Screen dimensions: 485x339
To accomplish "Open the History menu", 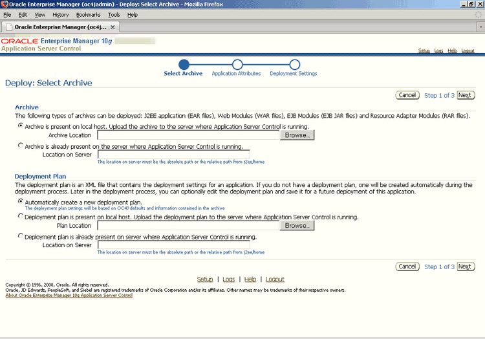I will pyautogui.click(x=61, y=15).
